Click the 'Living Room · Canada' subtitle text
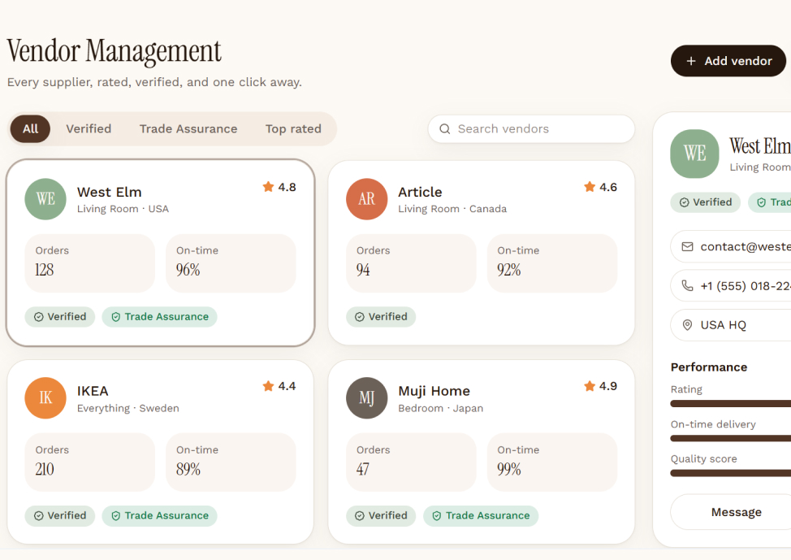Image resolution: width=791 pixels, height=560 pixels. [x=452, y=209]
